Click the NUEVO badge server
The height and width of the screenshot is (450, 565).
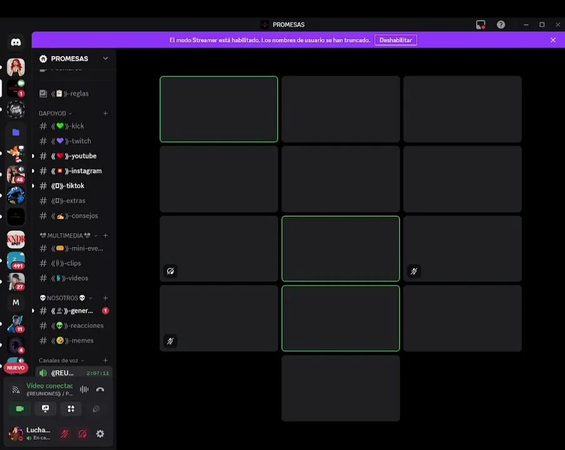(16, 367)
